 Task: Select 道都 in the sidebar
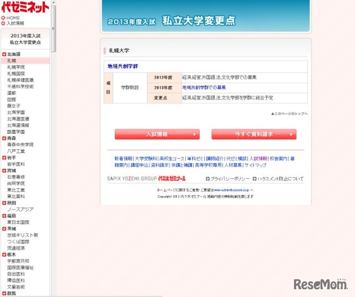[x=12, y=93]
